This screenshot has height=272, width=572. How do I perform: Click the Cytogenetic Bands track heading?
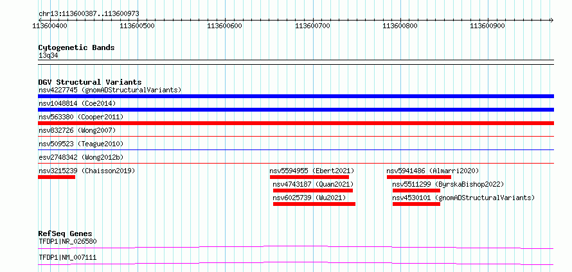(x=76, y=47)
